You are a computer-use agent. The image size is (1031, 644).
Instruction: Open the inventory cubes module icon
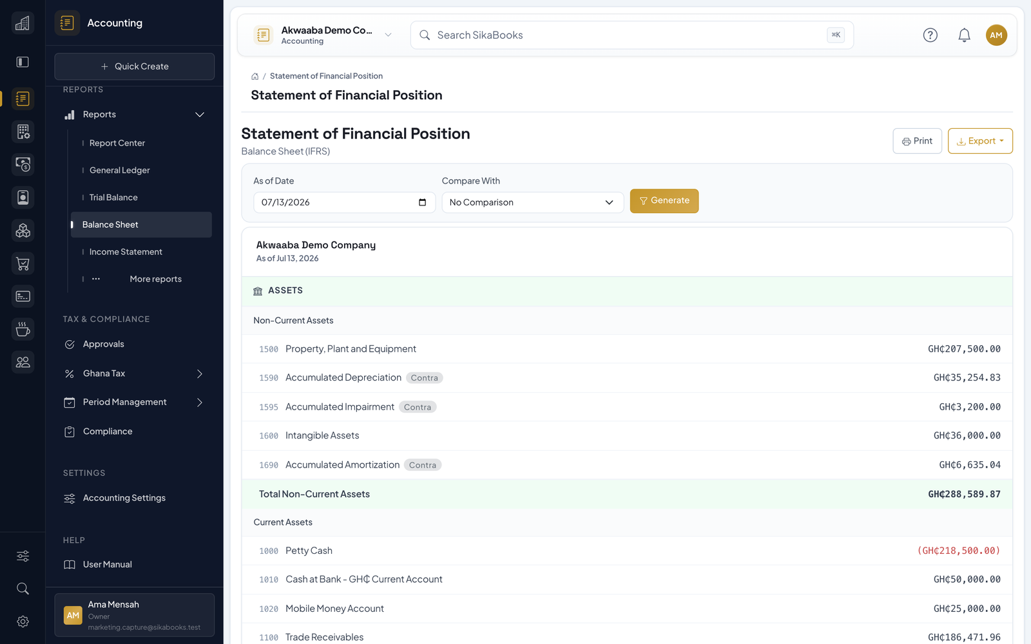click(x=23, y=230)
